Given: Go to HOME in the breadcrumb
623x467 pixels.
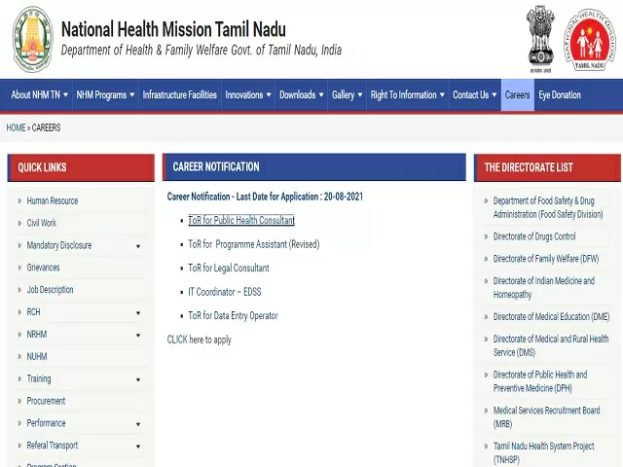Looking at the screenshot, I should (16, 127).
